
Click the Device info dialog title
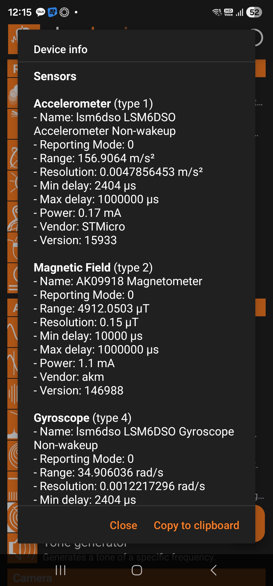(x=61, y=50)
